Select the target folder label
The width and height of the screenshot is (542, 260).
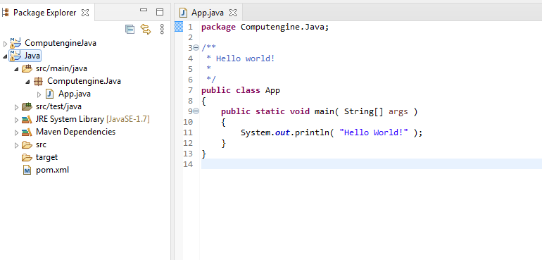pyautogui.click(x=46, y=158)
